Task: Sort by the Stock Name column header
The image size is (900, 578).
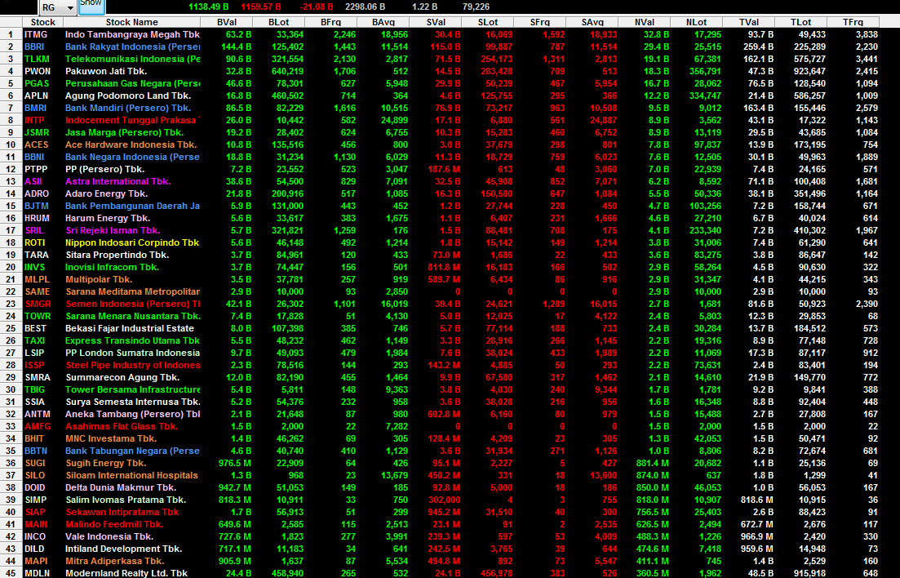Action: click(x=131, y=22)
